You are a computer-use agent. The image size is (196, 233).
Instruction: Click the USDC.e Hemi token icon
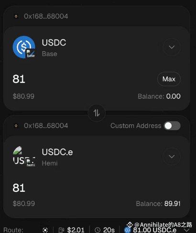tap(24, 156)
